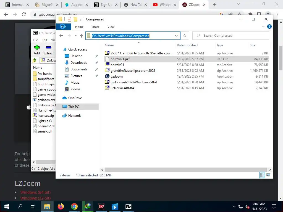Select licenses.zip in 7-Zip window
The image size is (283, 212).
coord(43,116)
